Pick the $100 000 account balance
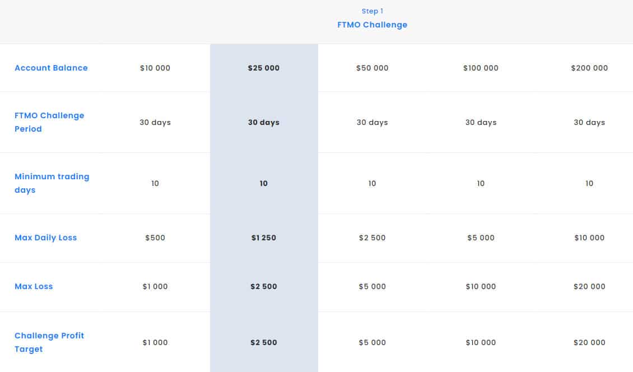Viewport: 633px width, 372px height. coord(481,68)
